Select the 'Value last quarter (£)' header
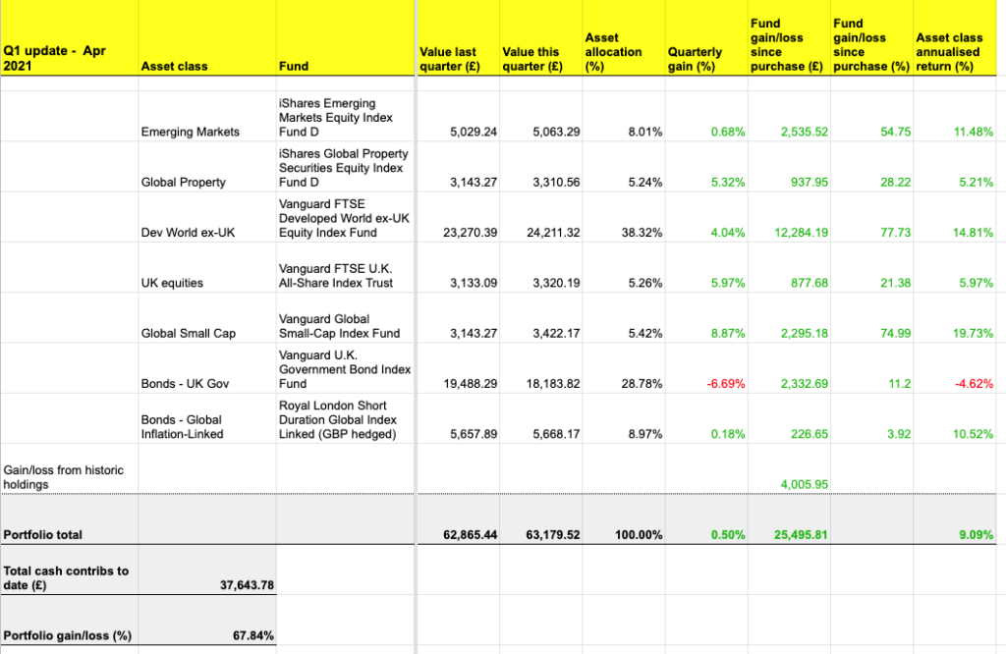 pyautogui.click(x=458, y=38)
